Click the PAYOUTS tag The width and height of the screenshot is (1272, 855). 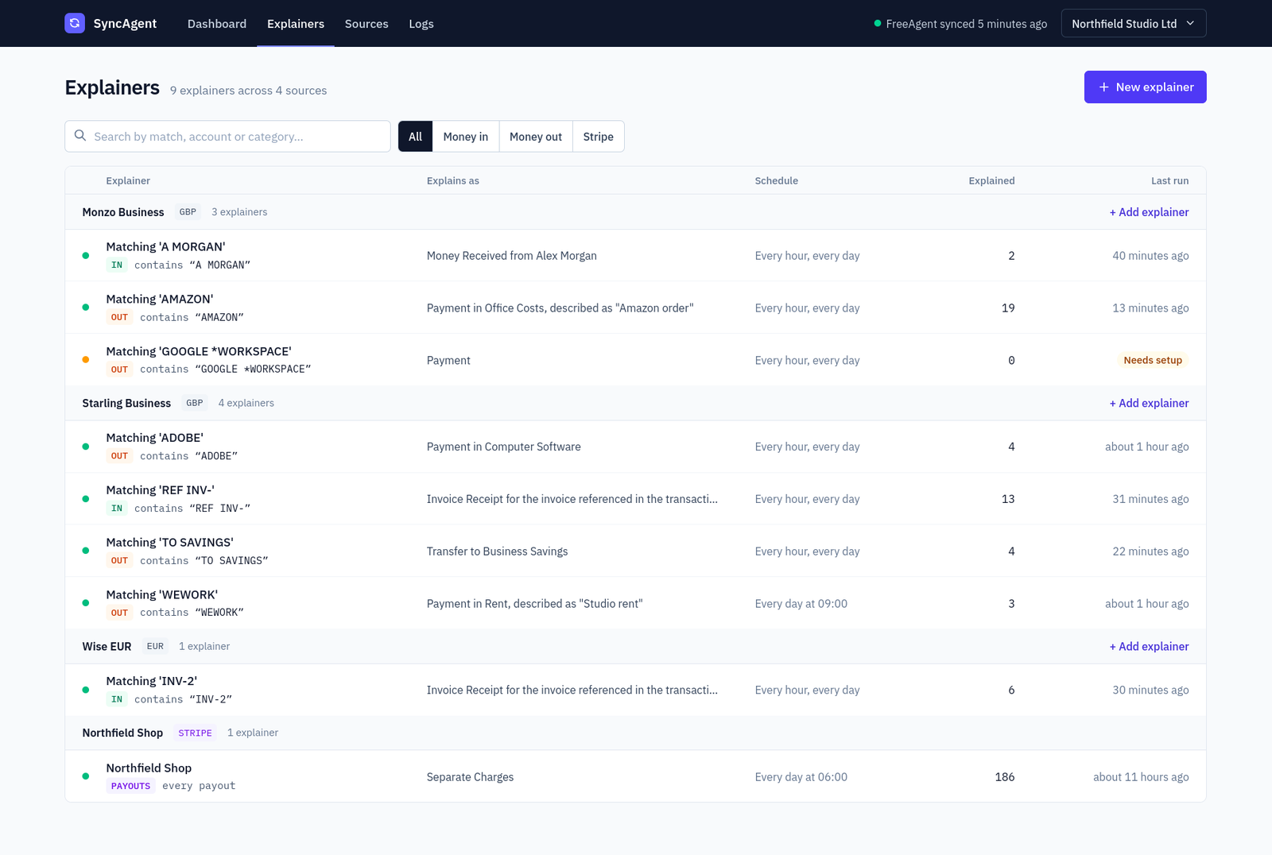pos(130,786)
